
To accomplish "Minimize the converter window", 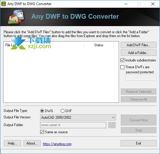I will [x=126, y=4].
